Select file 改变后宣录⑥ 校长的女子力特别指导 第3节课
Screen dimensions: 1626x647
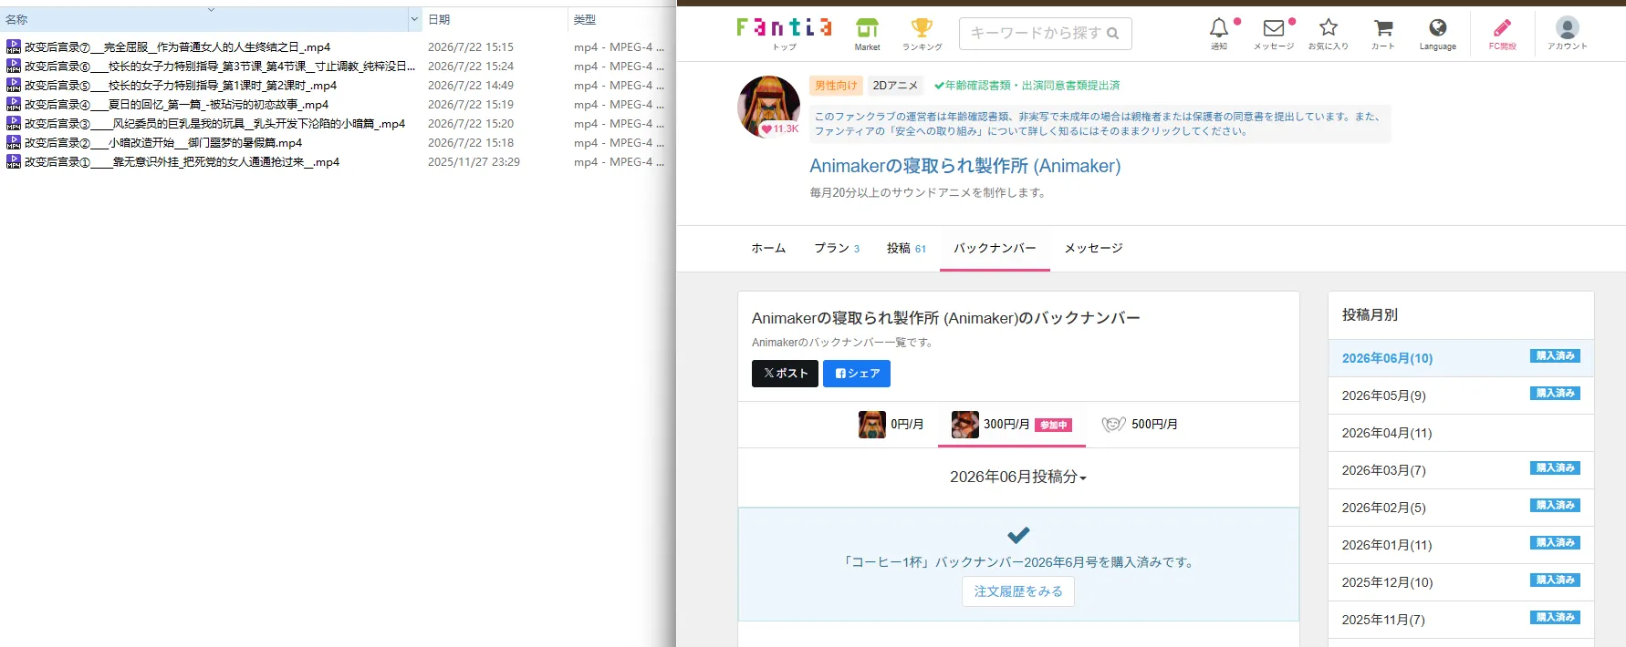(220, 66)
